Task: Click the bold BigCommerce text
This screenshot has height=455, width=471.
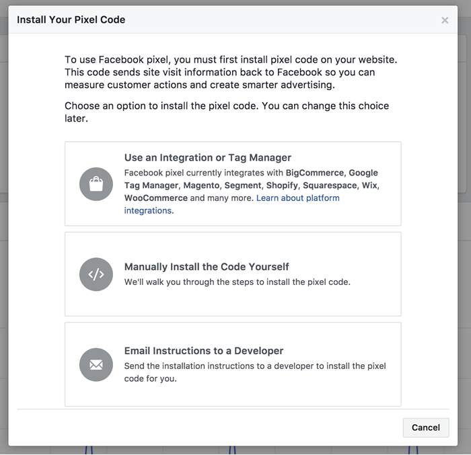Action: [314, 173]
